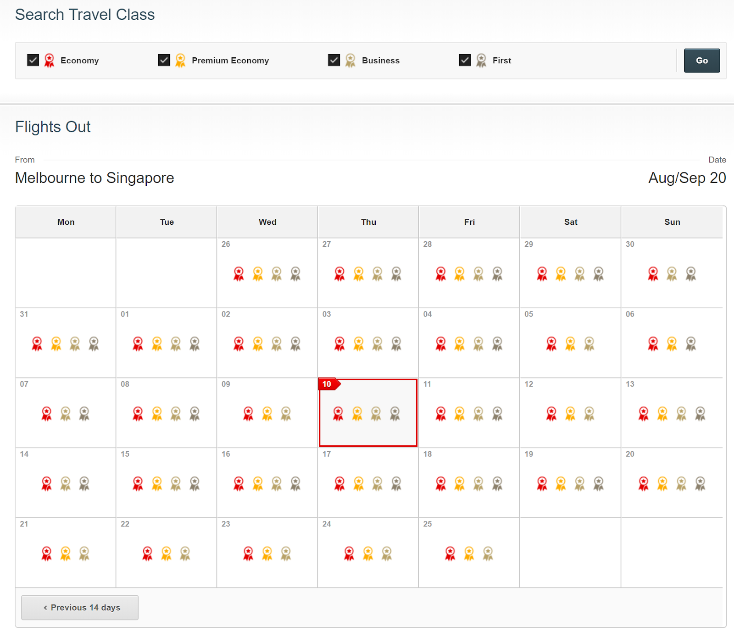Select Economy reward on the 07th
Viewport: 734px width, 632px height.
tap(47, 414)
